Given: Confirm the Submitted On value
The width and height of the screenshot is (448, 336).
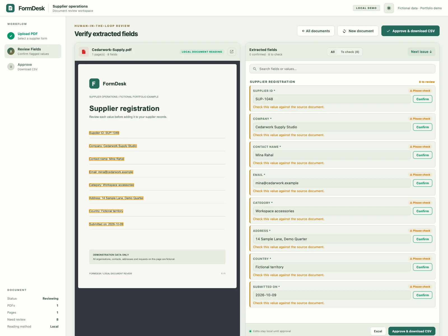Looking at the screenshot, I should (423, 295).
